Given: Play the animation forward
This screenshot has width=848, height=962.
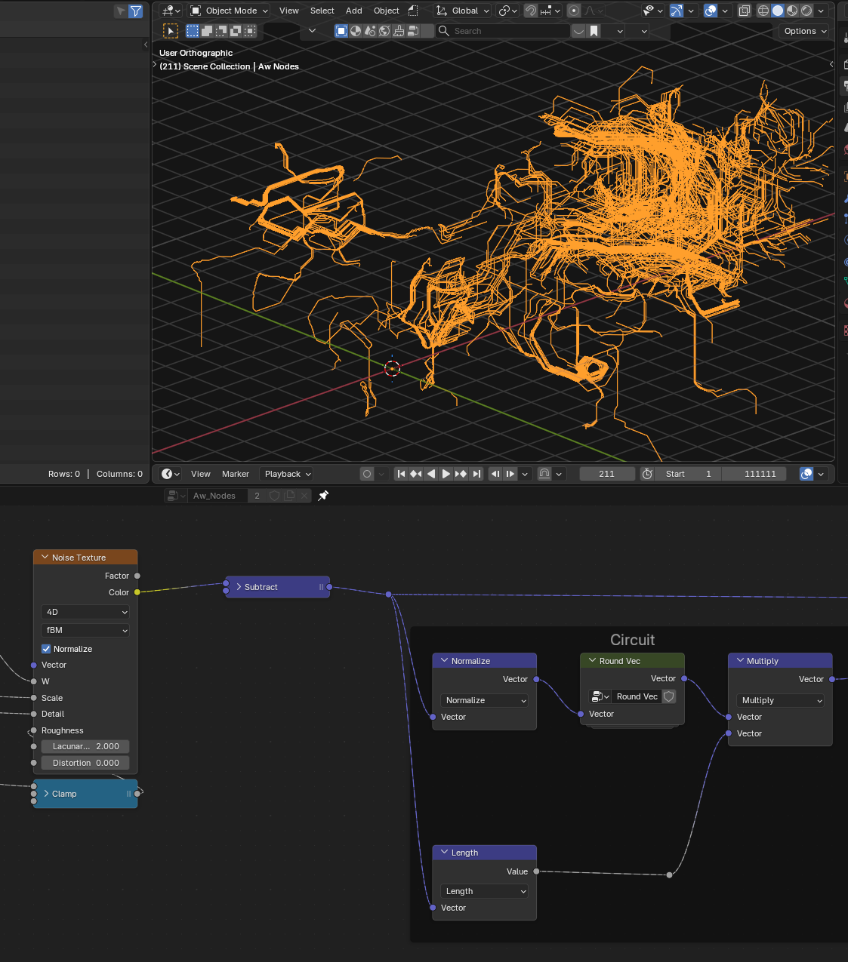Looking at the screenshot, I should click(446, 474).
